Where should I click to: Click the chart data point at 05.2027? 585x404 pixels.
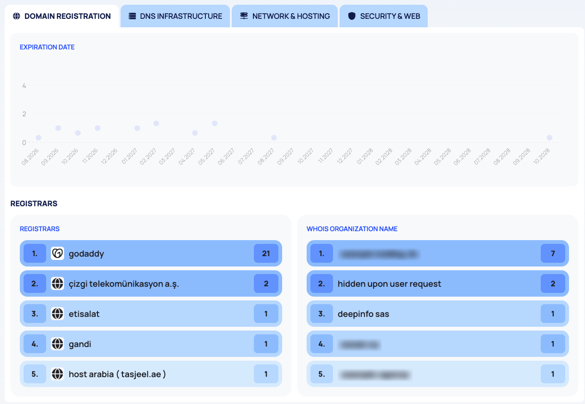(215, 123)
